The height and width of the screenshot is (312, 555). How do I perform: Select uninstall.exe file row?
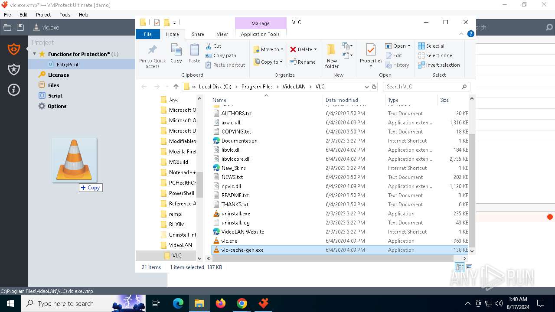pyautogui.click(x=340, y=214)
